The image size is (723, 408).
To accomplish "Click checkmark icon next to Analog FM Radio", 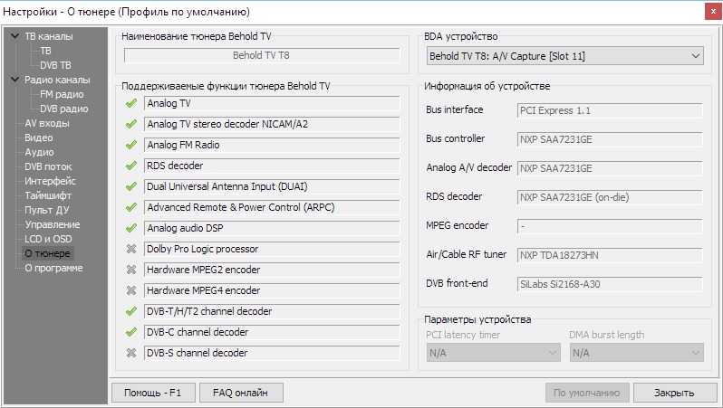I will click(131, 145).
